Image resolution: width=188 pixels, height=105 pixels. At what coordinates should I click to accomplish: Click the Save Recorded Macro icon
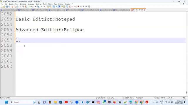pyautogui.click(x=89, y=6)
